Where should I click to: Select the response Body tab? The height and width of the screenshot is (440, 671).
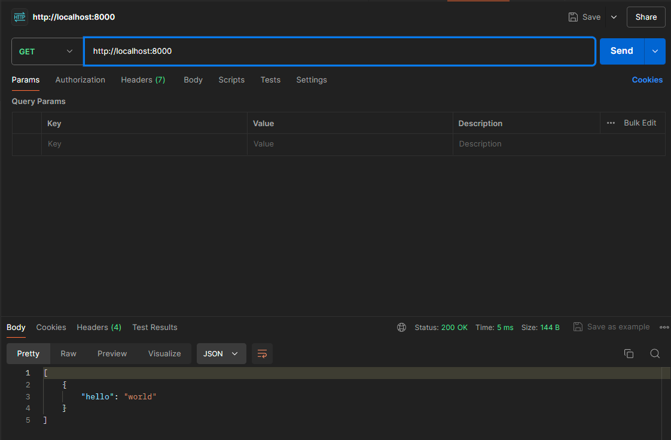click(16, 328)
